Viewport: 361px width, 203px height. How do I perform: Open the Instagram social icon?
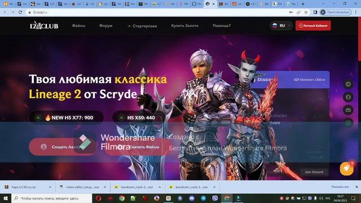click(348, 123)
